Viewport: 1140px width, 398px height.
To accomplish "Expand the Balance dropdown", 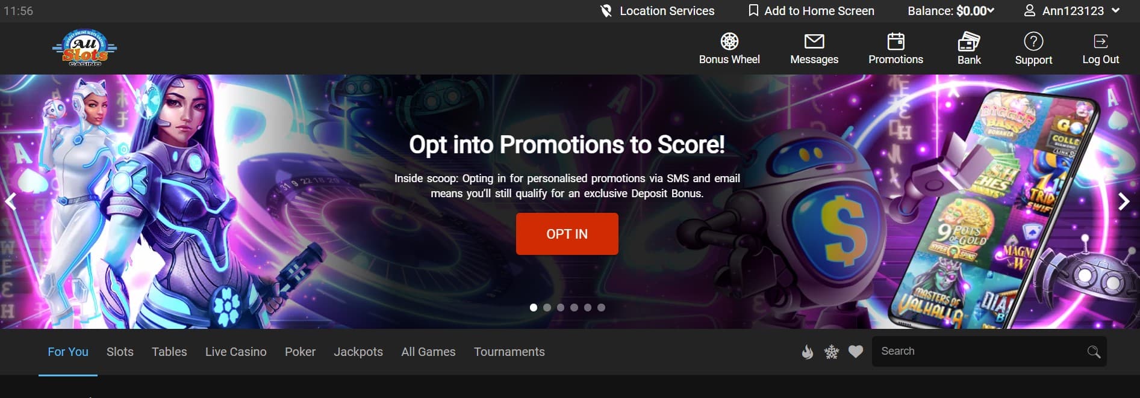I will [x=951, y=11].
